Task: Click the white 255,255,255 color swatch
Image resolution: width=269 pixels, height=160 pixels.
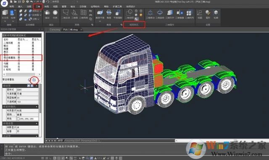Action: click(18, 119)
